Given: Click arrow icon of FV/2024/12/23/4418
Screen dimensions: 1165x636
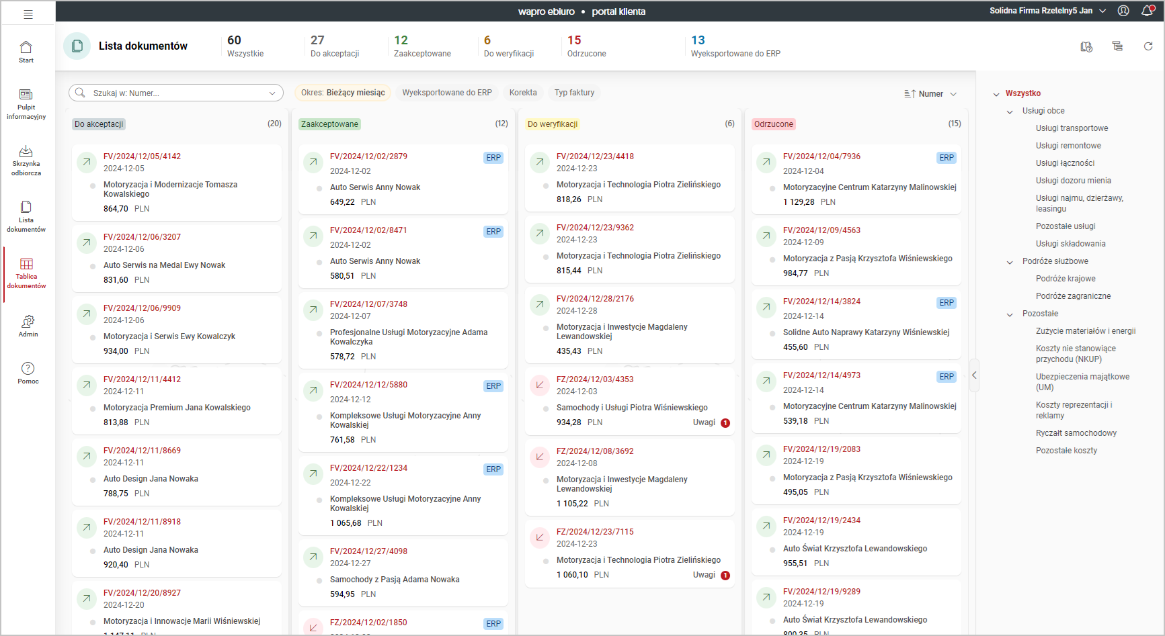Looking at the screenshot, I should tap(539, 162).
